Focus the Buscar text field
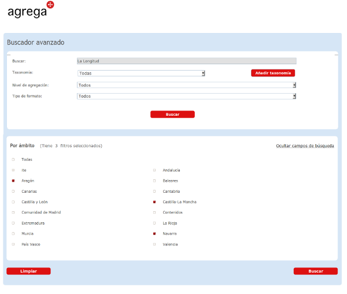This screenshot has height=294, width=347. pos(187,61)
